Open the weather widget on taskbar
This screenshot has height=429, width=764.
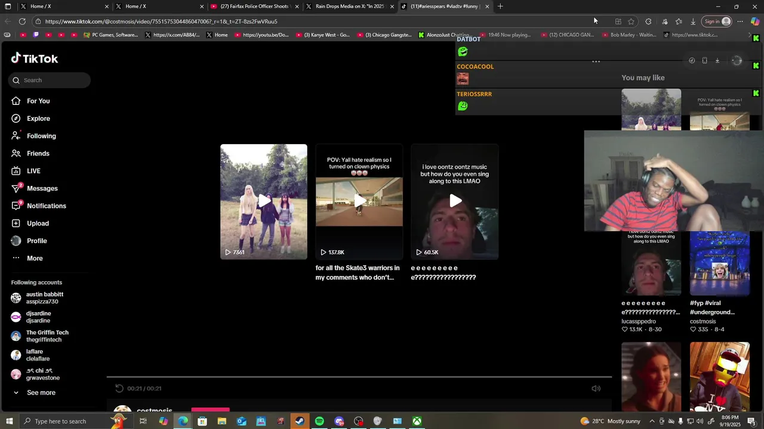coord(609,421)
